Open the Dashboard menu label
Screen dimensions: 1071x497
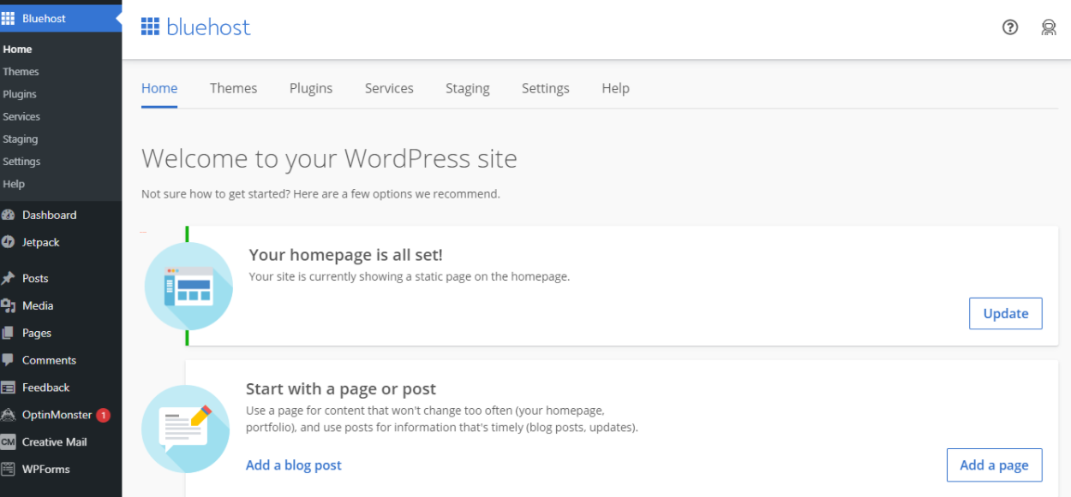pos(50,215)
